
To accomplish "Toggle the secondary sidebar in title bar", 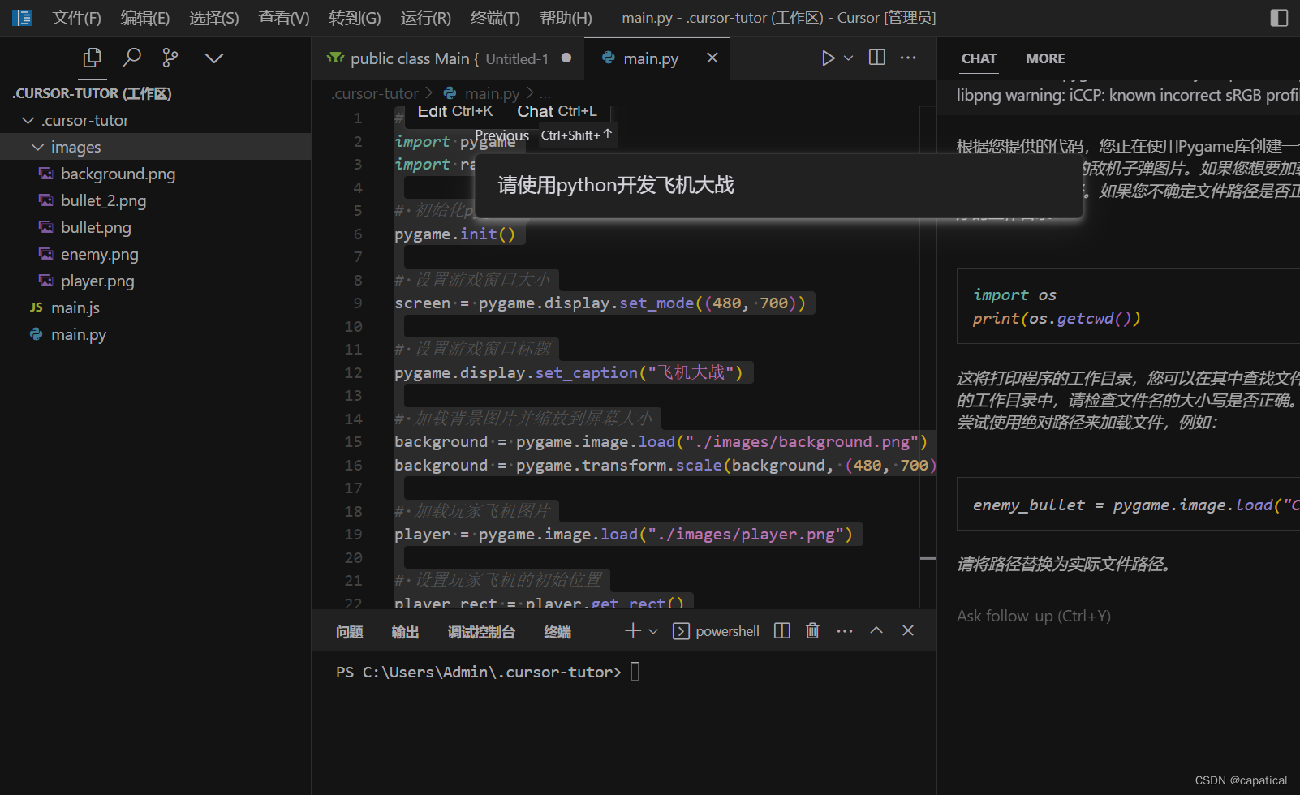I will point(1279,17).
